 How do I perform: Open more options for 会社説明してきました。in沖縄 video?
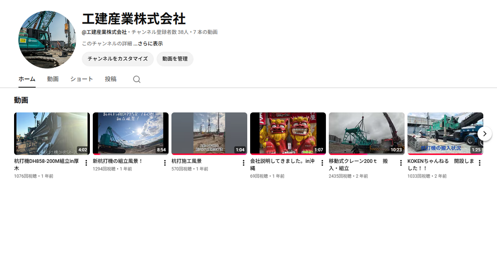pyautogui.click(x=322, y=163)
